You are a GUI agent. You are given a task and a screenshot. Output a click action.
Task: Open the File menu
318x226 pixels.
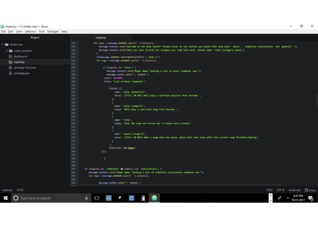click(x=4, y=32)
